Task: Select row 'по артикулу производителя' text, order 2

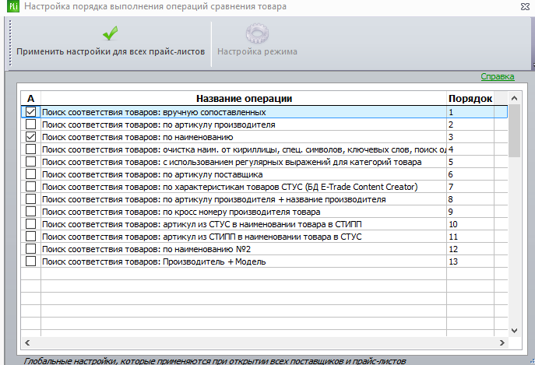Action: click(159, 125)
